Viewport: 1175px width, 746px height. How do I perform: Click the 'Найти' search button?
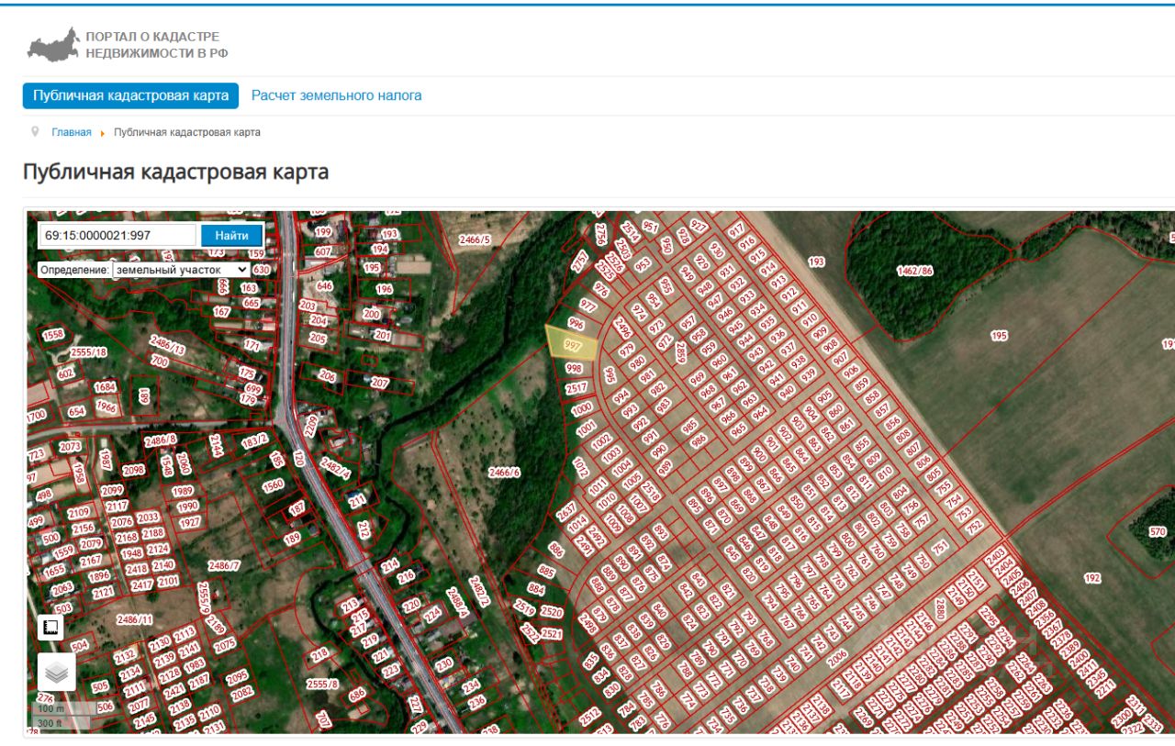coord(231,236)
